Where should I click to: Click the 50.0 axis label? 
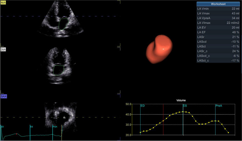[x=129, y=104]
